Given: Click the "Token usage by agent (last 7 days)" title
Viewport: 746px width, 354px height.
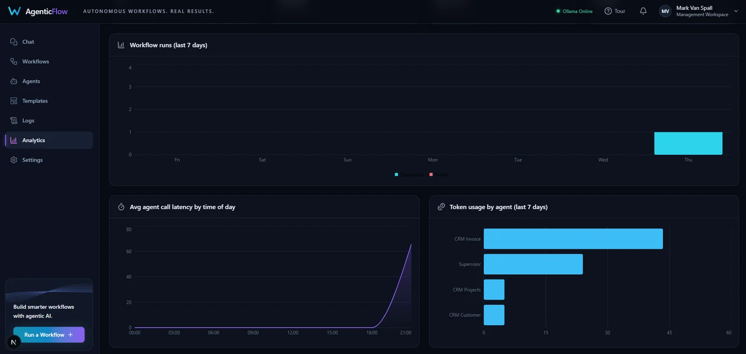Looking at the screenshot, I should [498, 207].
